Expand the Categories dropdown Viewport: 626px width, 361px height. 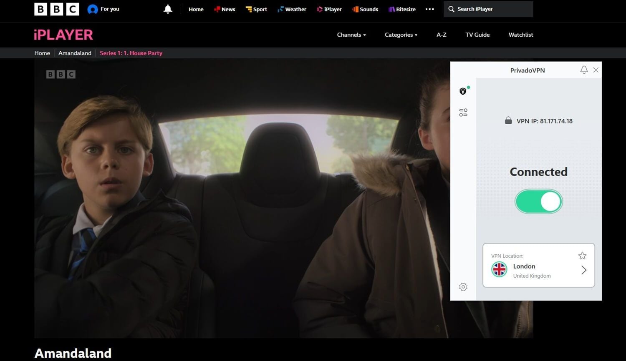point(401,35)
